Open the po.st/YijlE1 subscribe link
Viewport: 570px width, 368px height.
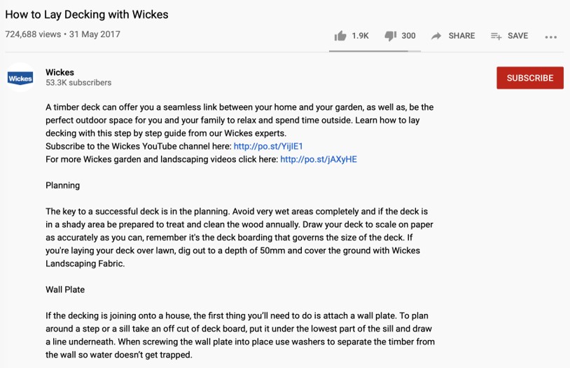pyautogui.click(x=268, y=146)
